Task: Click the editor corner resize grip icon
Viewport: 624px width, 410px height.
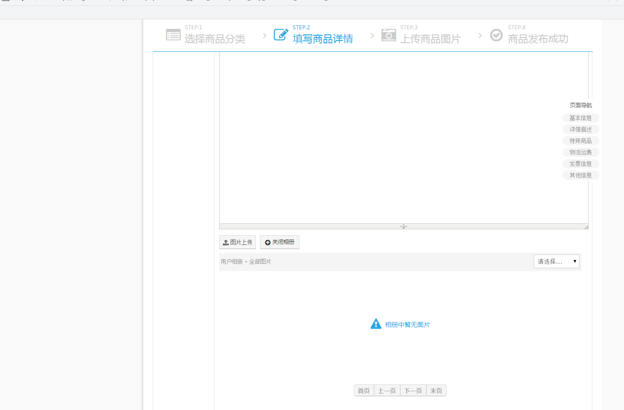Action: pyautogui.click(x=586, y=227)
